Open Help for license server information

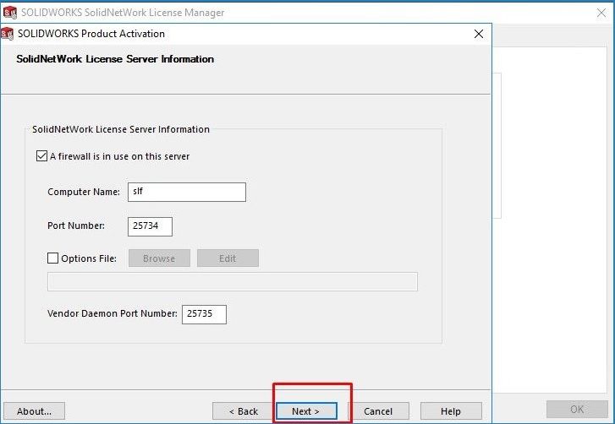tap(451, 411)
